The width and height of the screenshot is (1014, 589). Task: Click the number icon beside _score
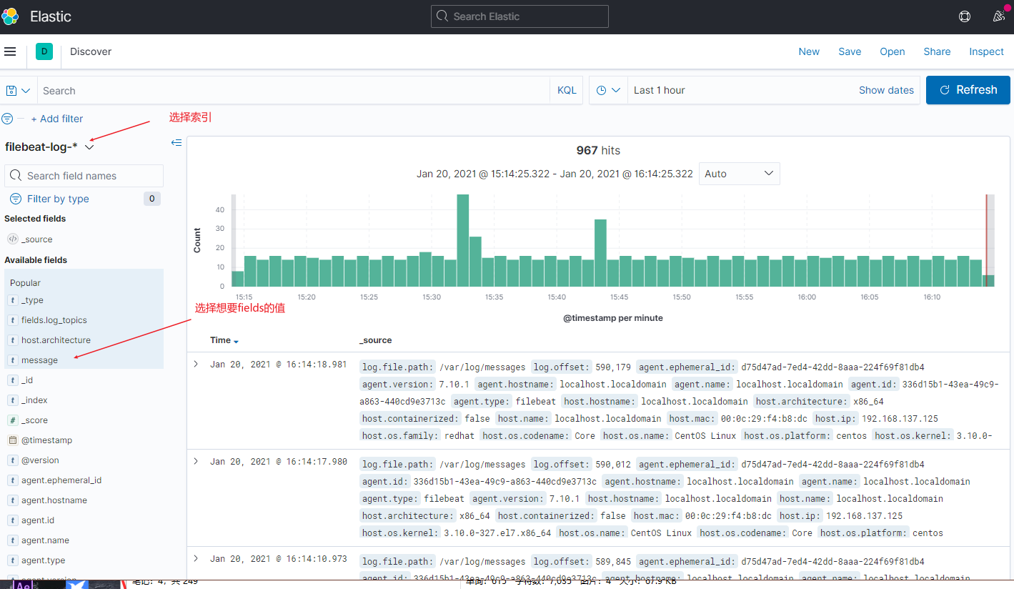coord(13,420)
